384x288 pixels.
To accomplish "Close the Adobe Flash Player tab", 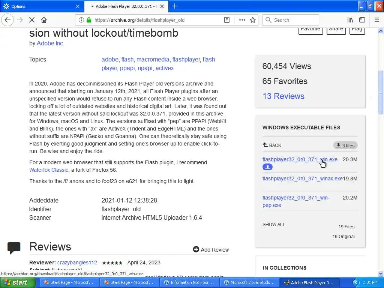I will click(x=162, y=6).
